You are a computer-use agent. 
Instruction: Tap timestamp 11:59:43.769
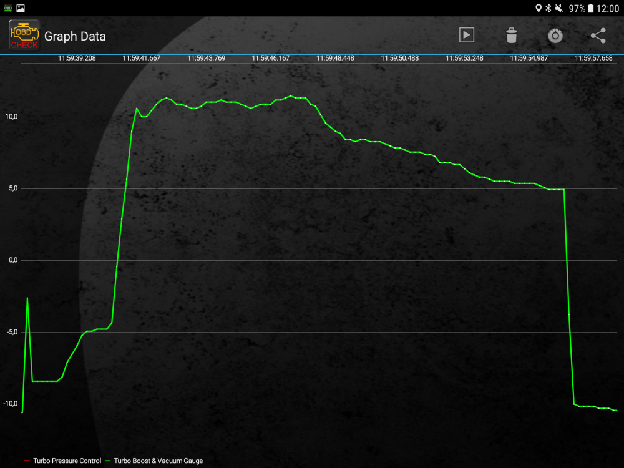click(x=206, y=58)
